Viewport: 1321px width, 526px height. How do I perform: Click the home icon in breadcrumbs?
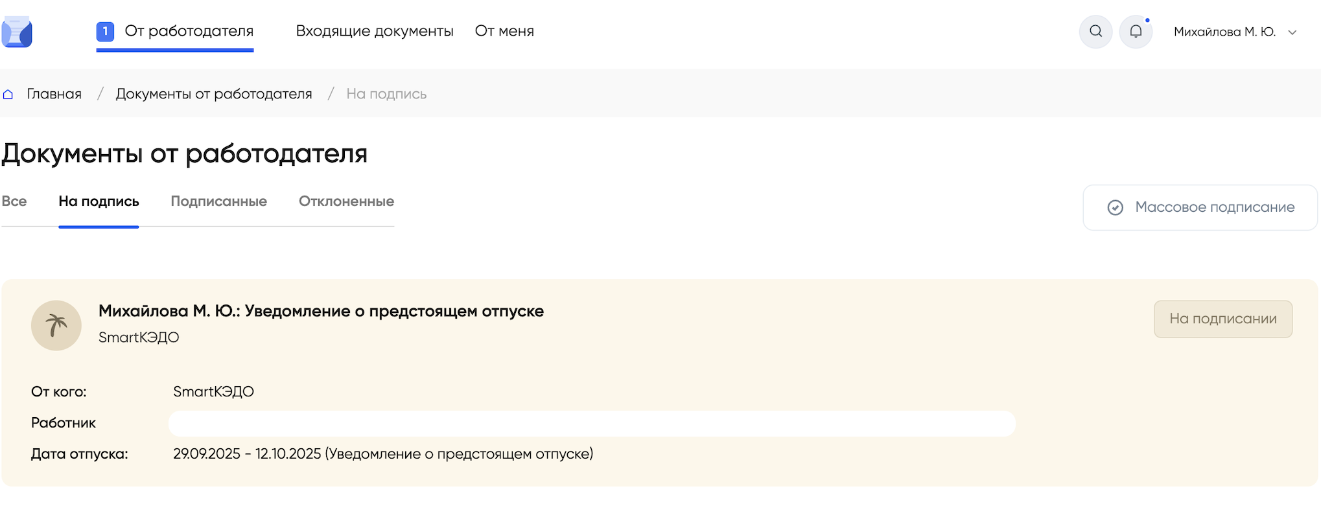(8, 95)
